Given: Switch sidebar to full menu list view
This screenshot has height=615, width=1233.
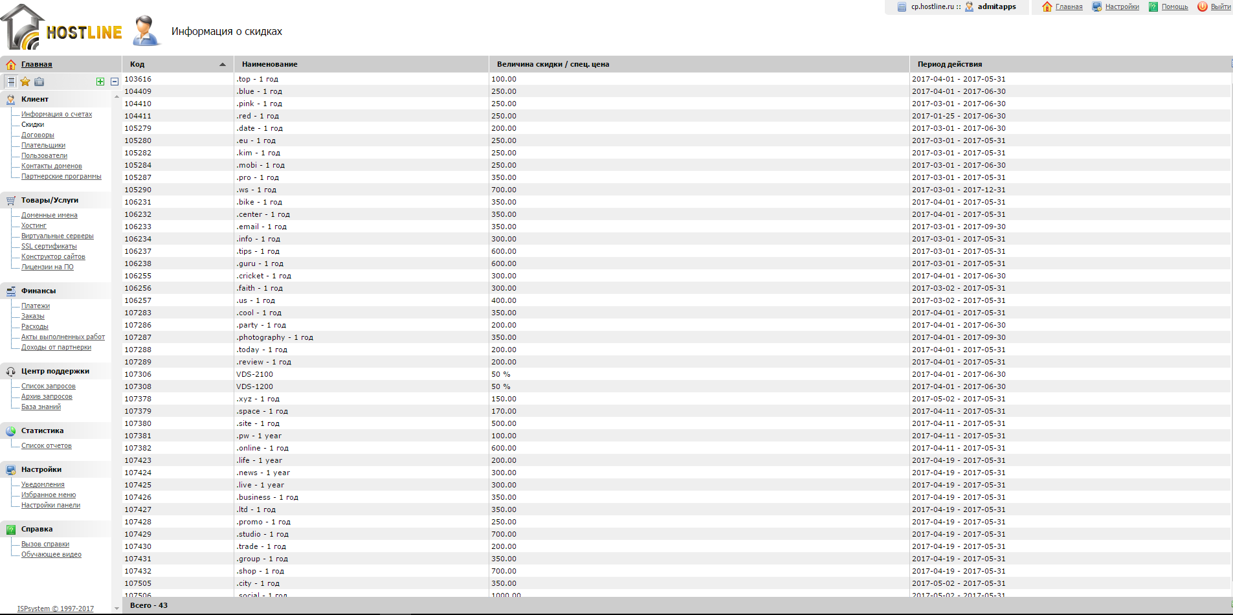Looking at the screenshot, I should (11, 82).
